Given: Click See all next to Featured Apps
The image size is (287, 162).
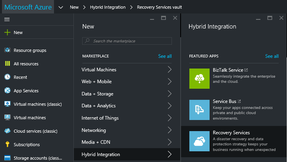Looking at the screenshot, I should tap(272, 56).
